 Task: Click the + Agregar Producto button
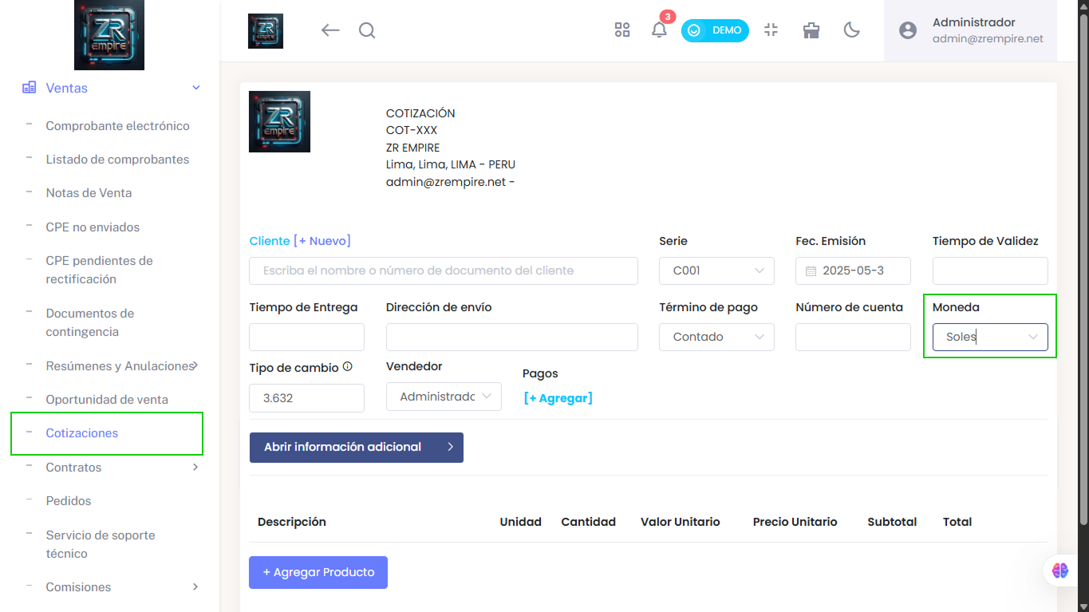[318, 572]
